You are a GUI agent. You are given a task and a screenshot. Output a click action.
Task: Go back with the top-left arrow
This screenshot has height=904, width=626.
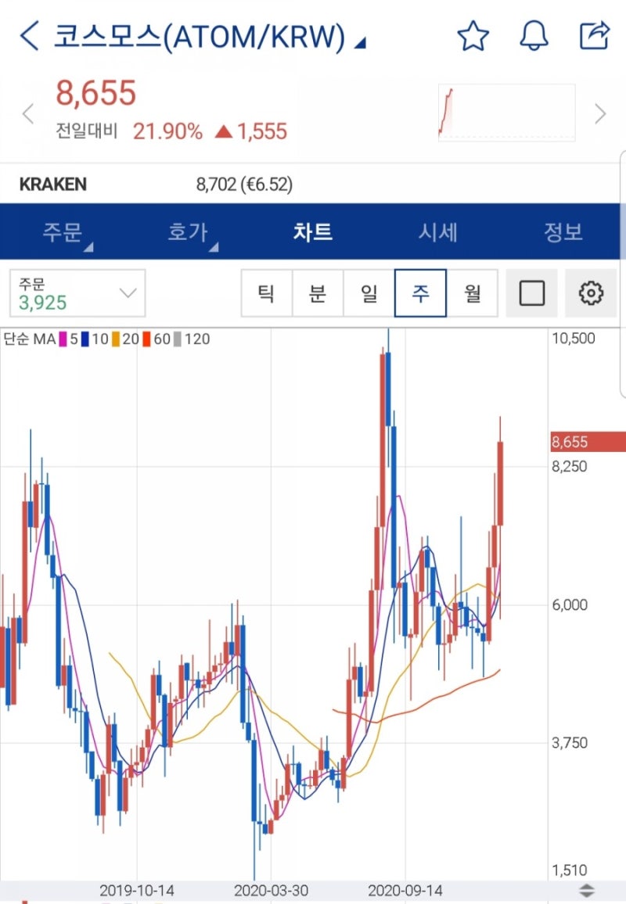tap(30, 36)
